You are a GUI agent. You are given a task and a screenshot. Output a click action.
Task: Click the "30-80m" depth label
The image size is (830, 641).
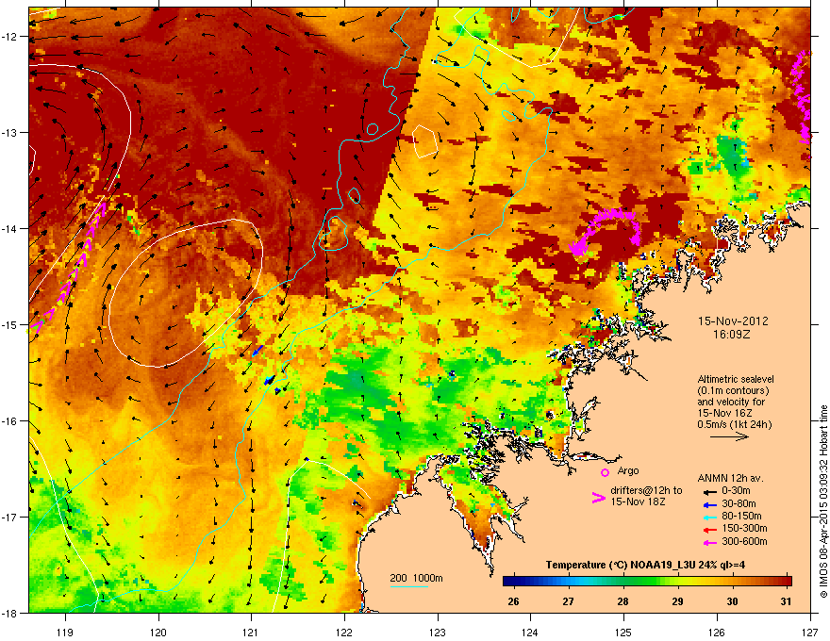pos(739,504)
